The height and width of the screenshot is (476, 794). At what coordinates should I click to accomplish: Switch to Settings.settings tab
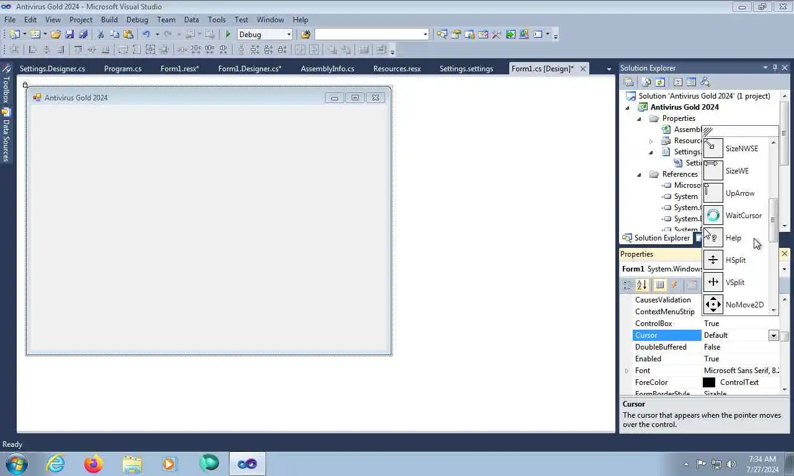466,69
